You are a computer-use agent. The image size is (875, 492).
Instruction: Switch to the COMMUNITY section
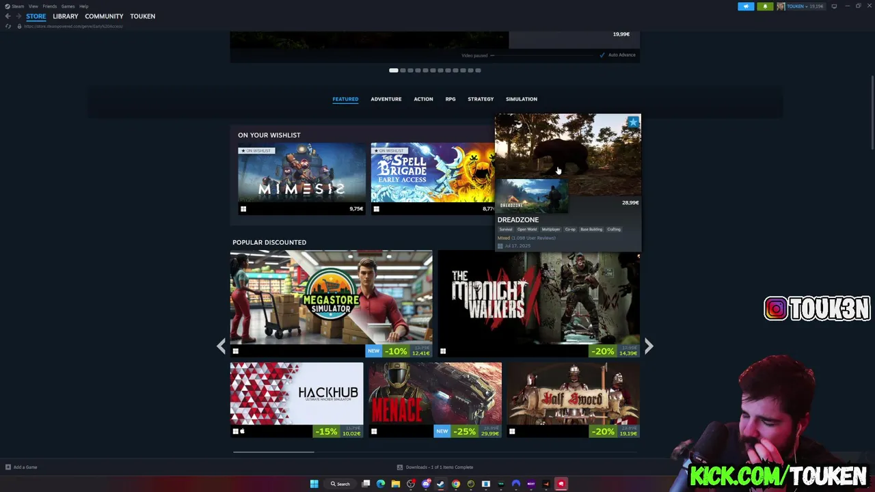pos(104,16)
